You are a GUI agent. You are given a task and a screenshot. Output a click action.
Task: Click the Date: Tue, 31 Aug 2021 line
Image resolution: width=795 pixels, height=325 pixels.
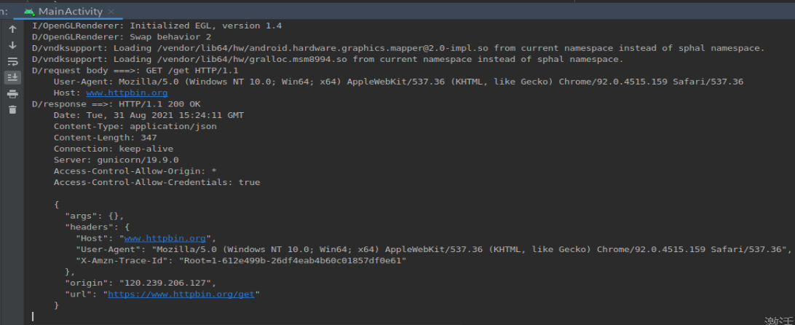[x=149, y=115]
